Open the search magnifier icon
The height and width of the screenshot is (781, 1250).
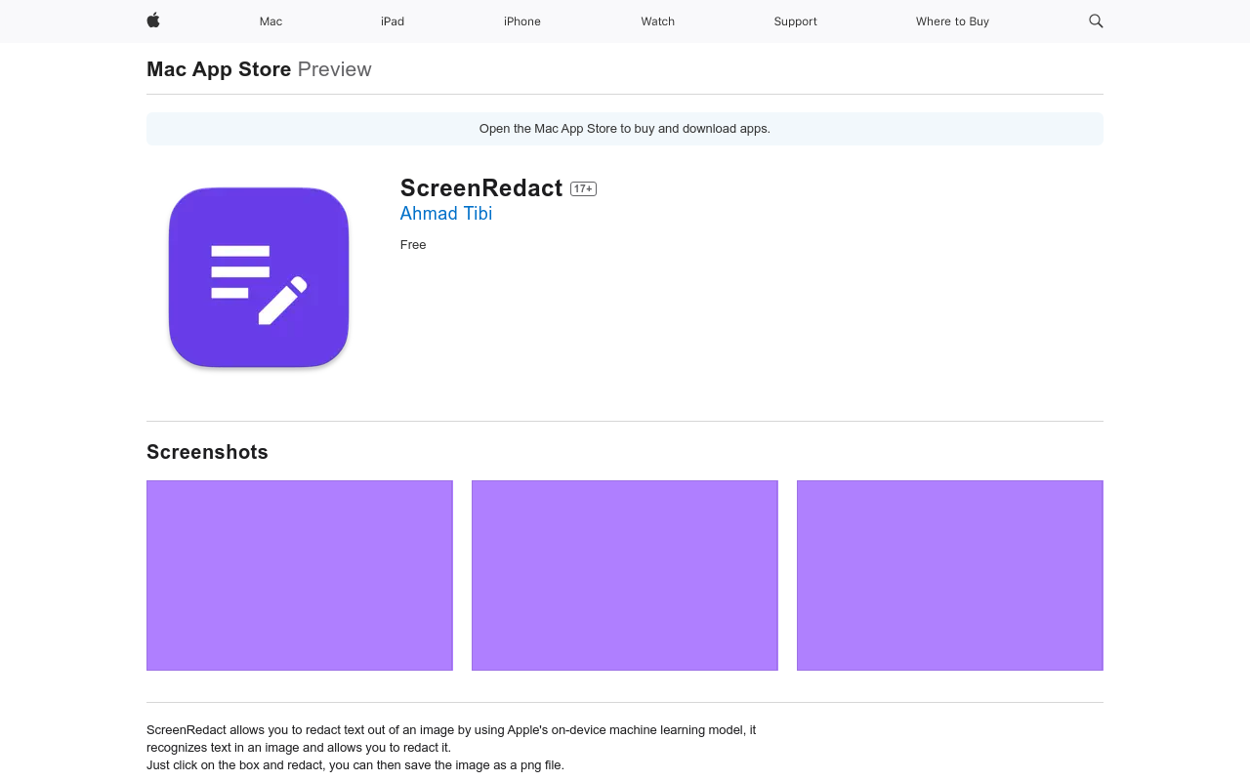[x=1096, y=21]
